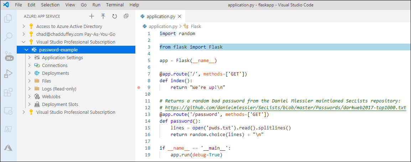The image size is (411, 162).
Task: Open the Help menu
Action: (x=134, y=5)
